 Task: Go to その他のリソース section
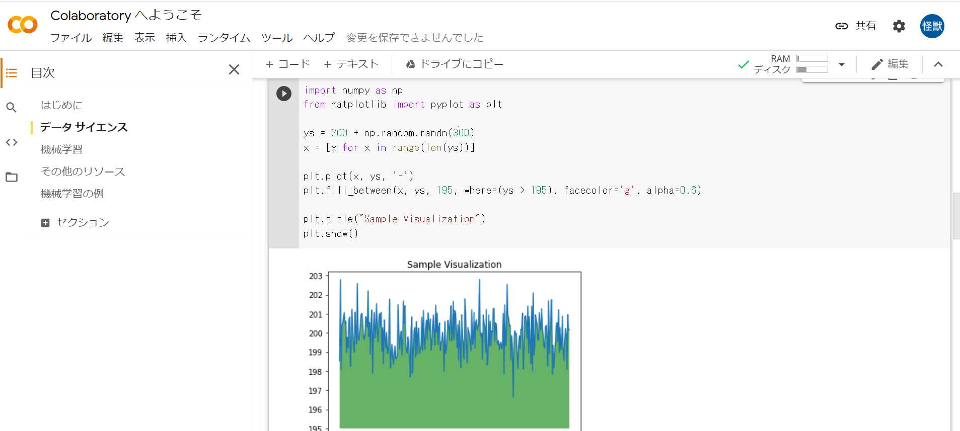tap(83, 171)
